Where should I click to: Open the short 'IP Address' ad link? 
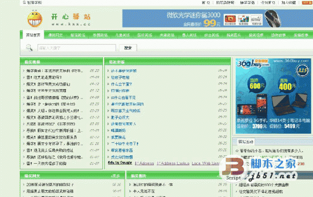(145, 163)
